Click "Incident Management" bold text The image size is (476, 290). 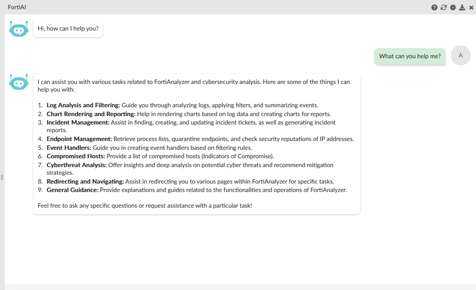click(x=78, y=122)
